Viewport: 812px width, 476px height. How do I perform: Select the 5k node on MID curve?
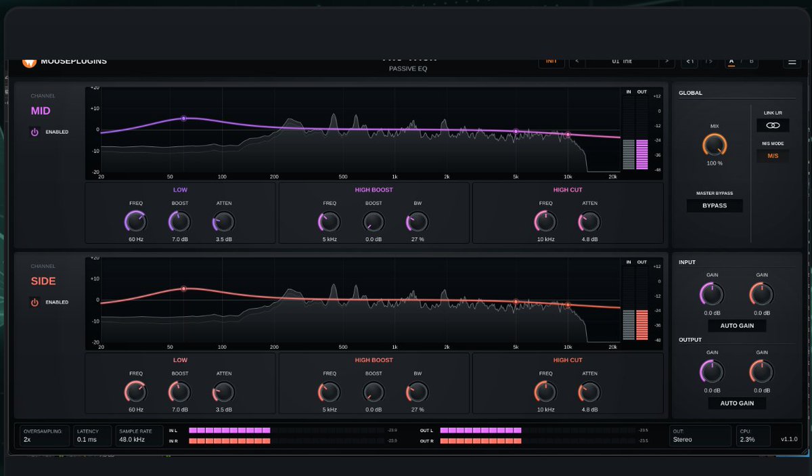point(516,131)
